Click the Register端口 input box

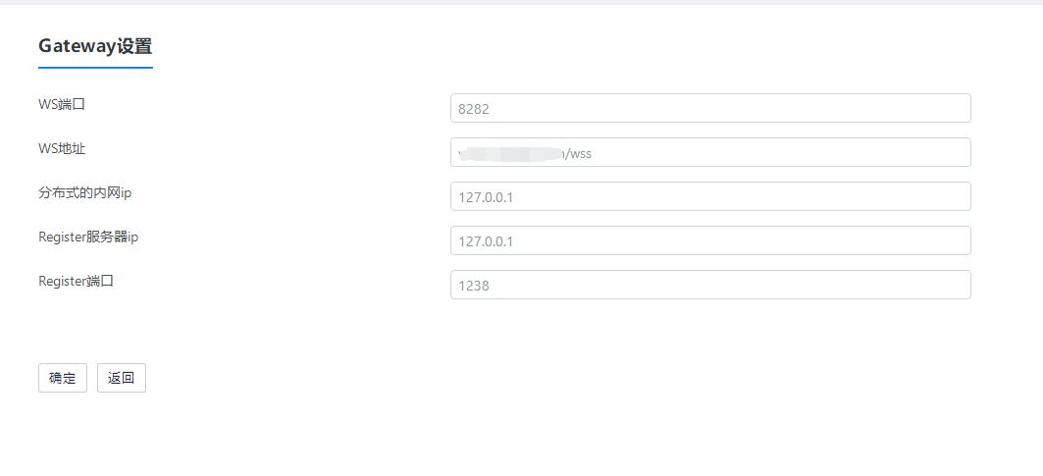click(710, 285)
